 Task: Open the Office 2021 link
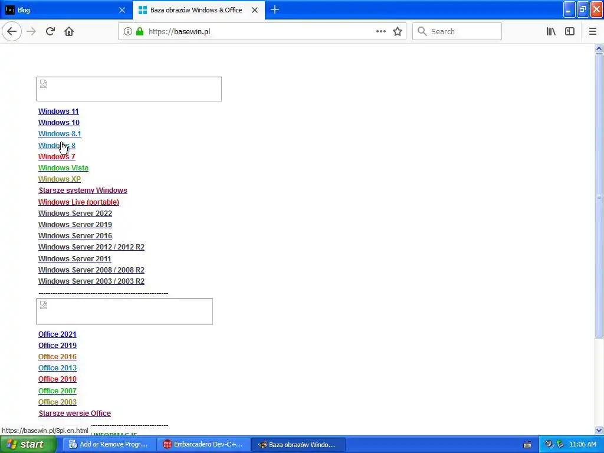point(57,334)
